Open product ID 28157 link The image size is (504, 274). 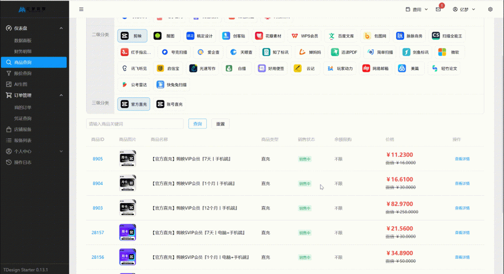98,233
